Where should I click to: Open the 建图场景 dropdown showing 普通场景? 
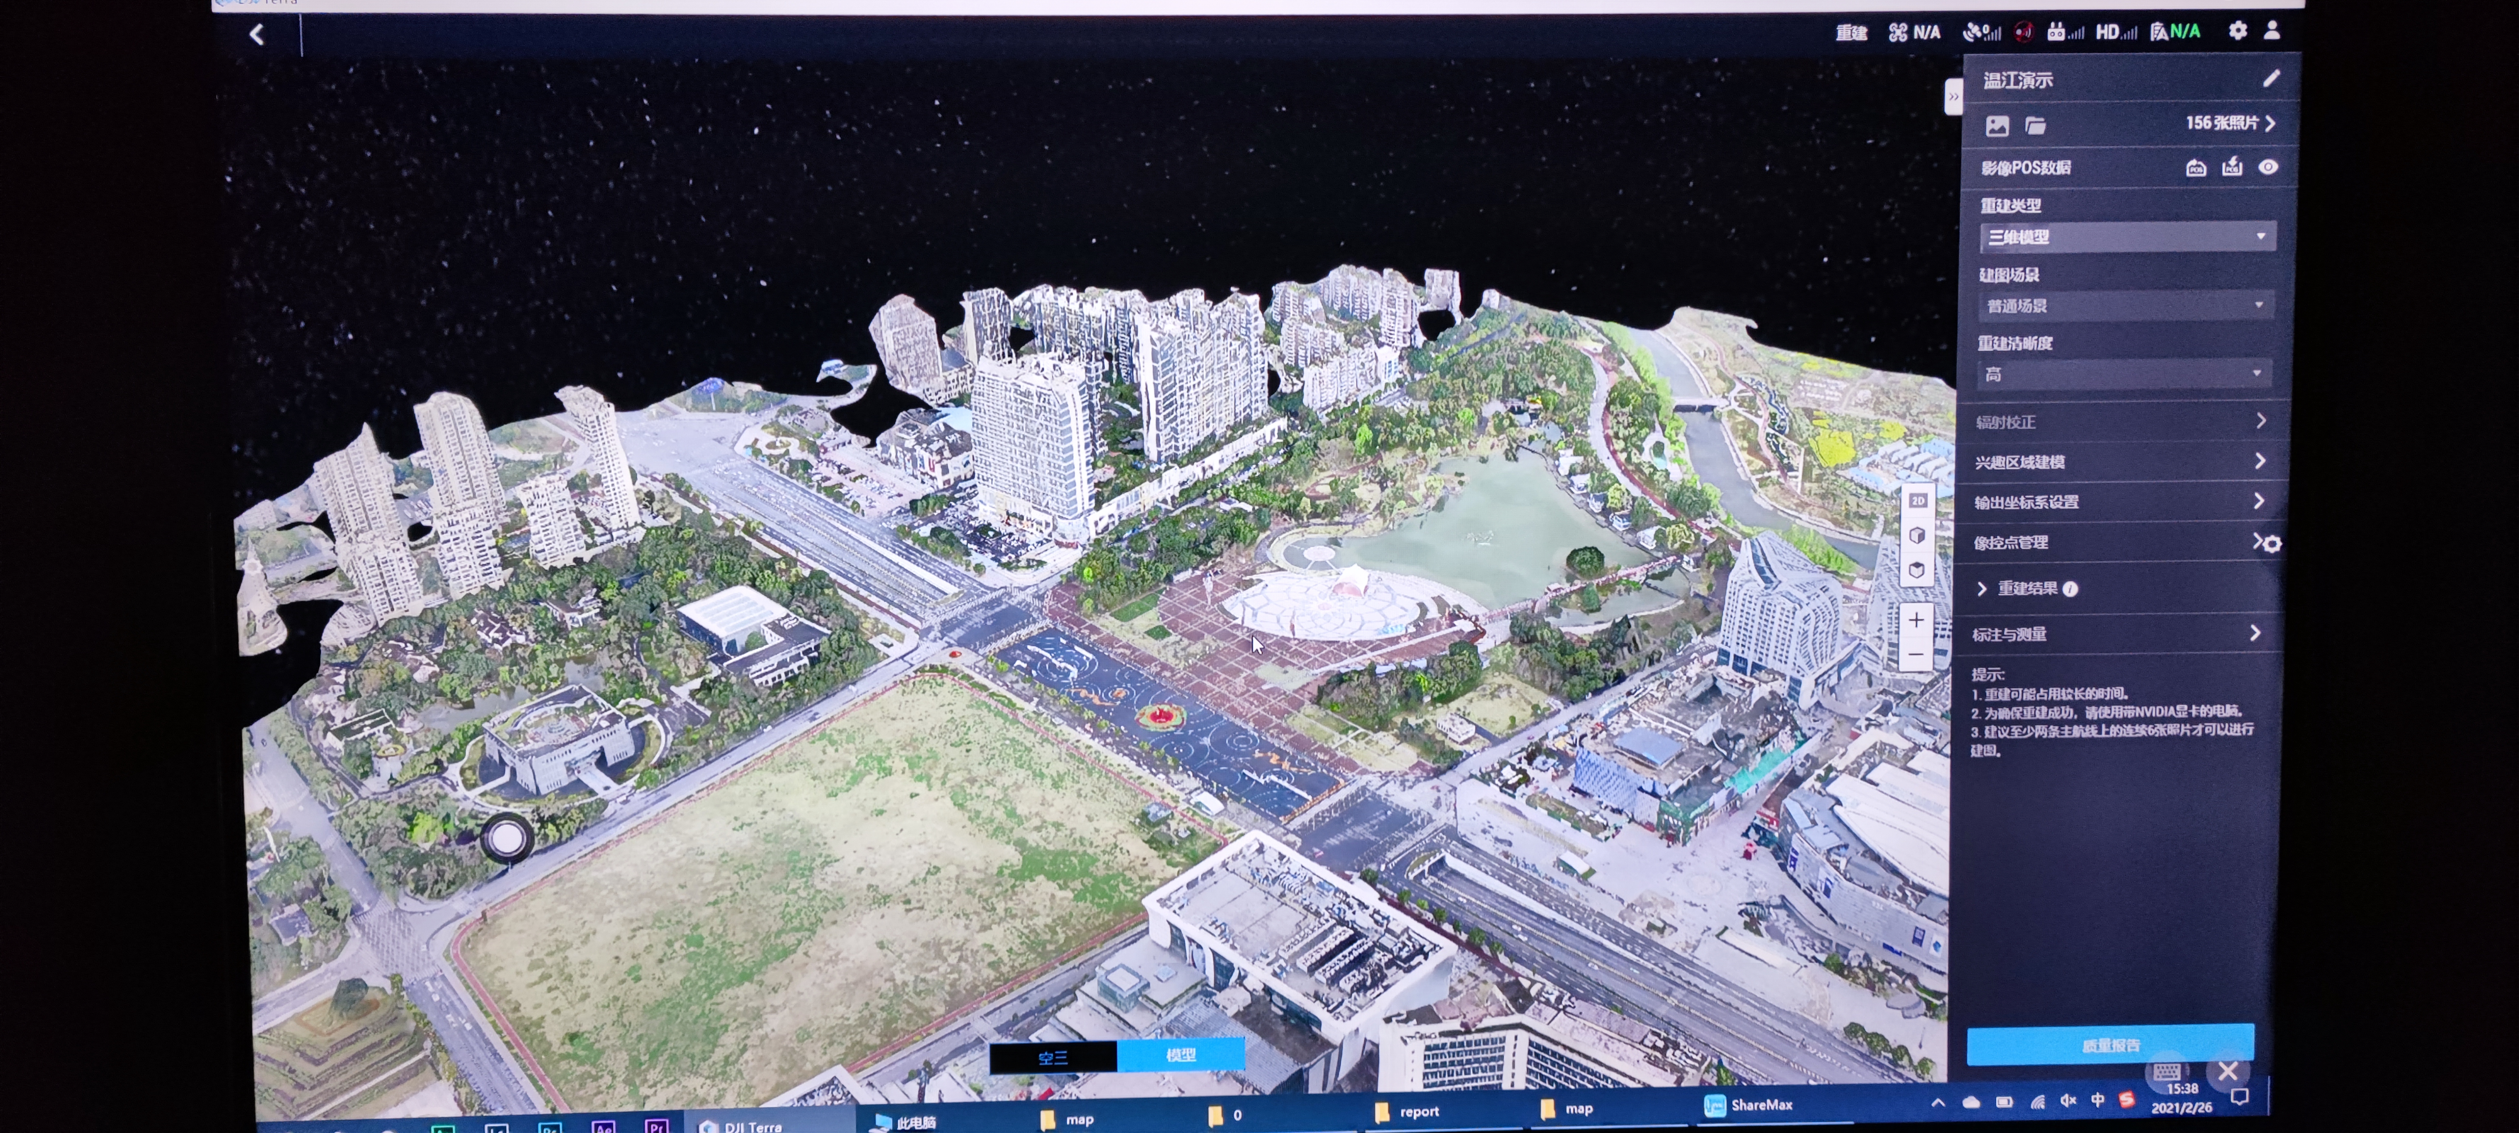(2125, 306)
